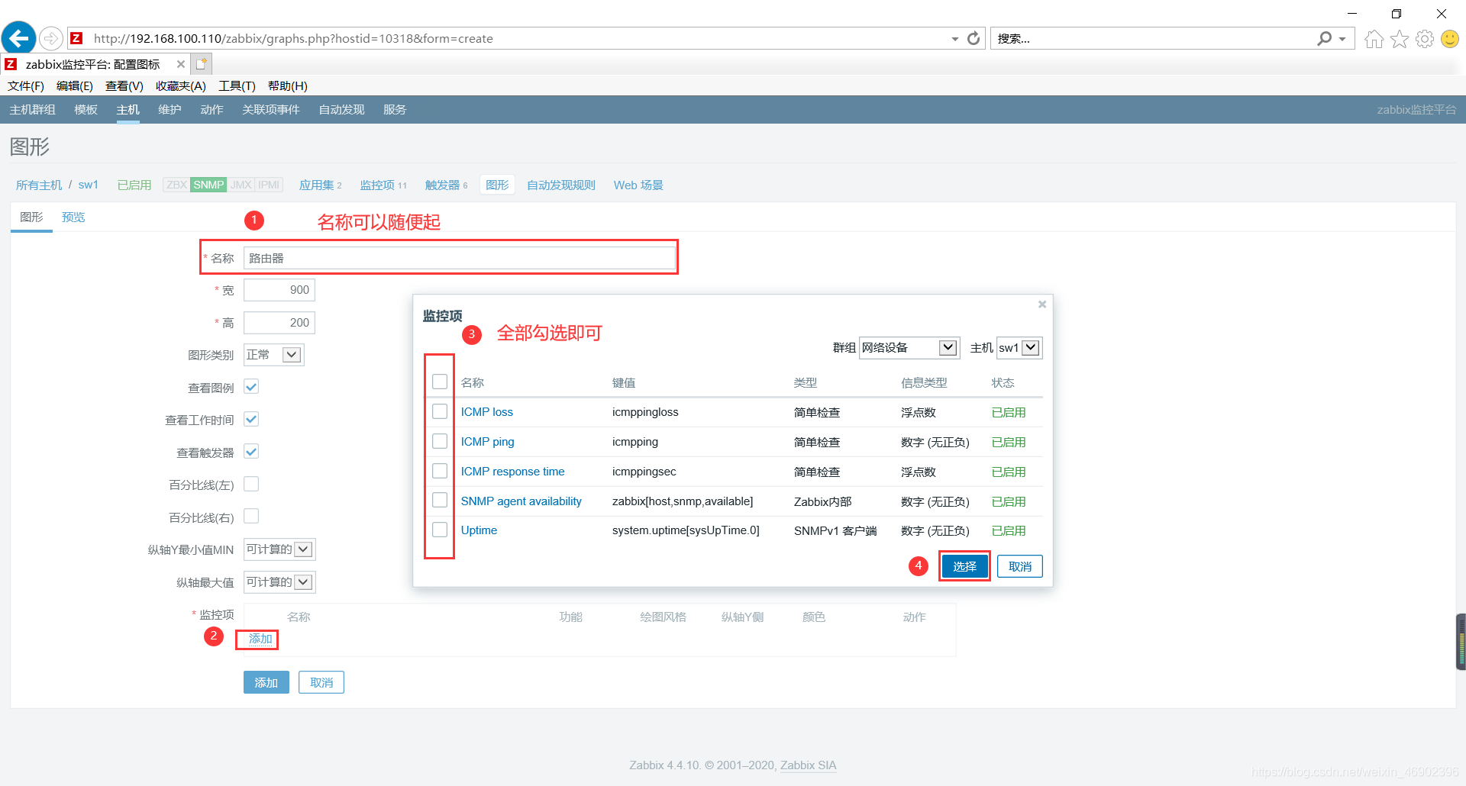
Task: Click the Zabbix SIA footer link
Action: click(x=808, y=765)
